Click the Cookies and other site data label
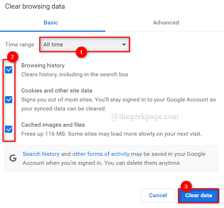Image resolution: width=224 pixels, height=208 pixels. [57, 91]
